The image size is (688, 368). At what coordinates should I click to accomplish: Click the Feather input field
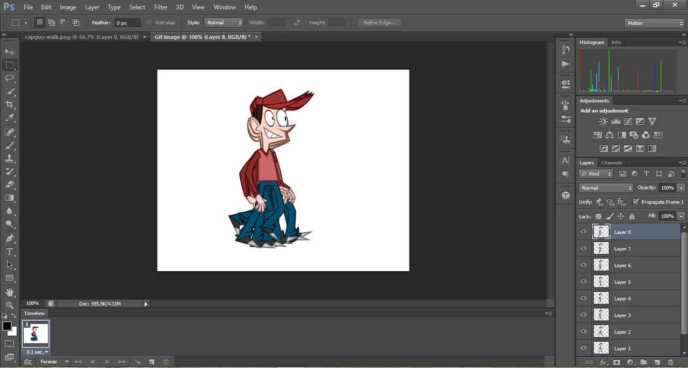127,23
